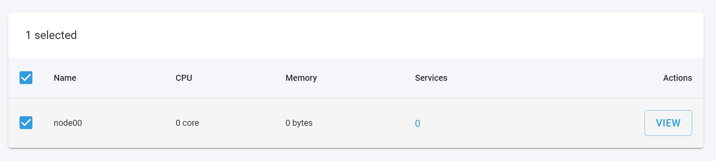Click the Name header label text
This screenshot has width=716, height=161.
pos(65,78)
